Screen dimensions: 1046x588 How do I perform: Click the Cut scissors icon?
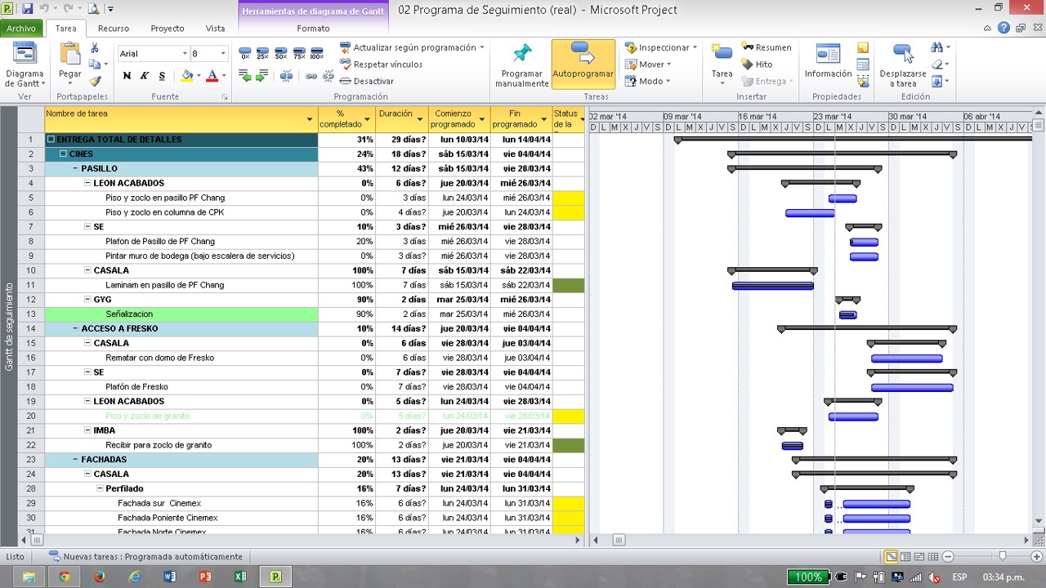pyautogui.click(x=95, y=47)
